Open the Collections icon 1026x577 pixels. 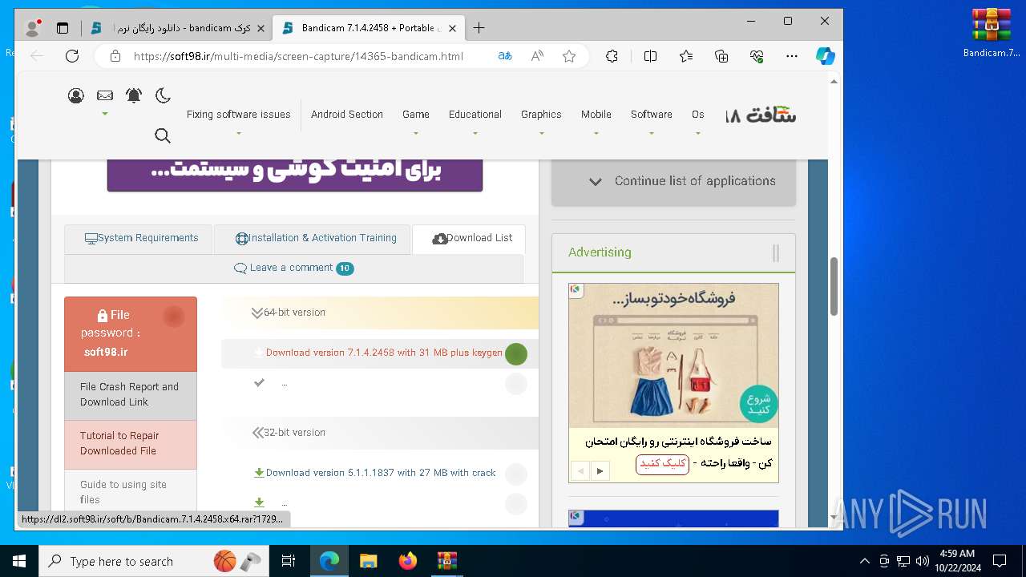(x=721, y=56)
